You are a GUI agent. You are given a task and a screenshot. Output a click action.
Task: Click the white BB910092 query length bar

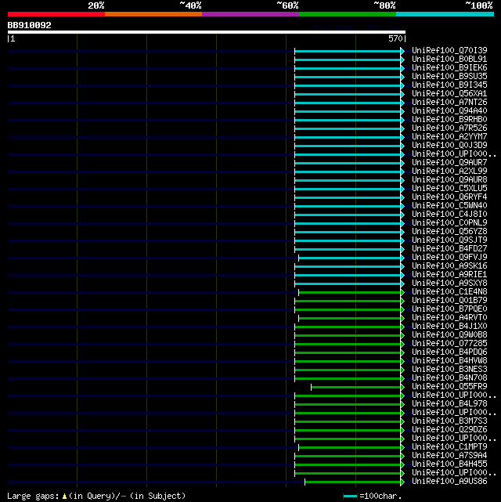tap(207, 32)
